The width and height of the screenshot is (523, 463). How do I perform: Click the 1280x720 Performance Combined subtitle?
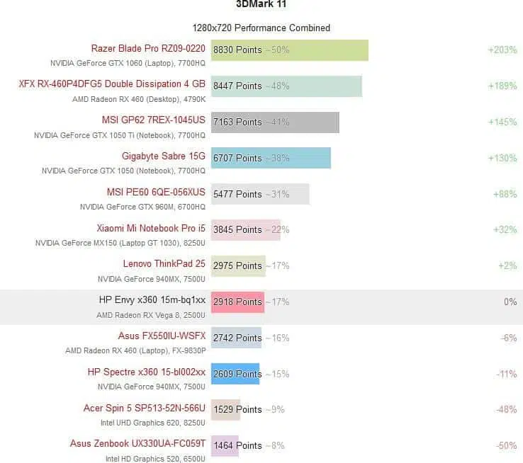pos(261,28)
